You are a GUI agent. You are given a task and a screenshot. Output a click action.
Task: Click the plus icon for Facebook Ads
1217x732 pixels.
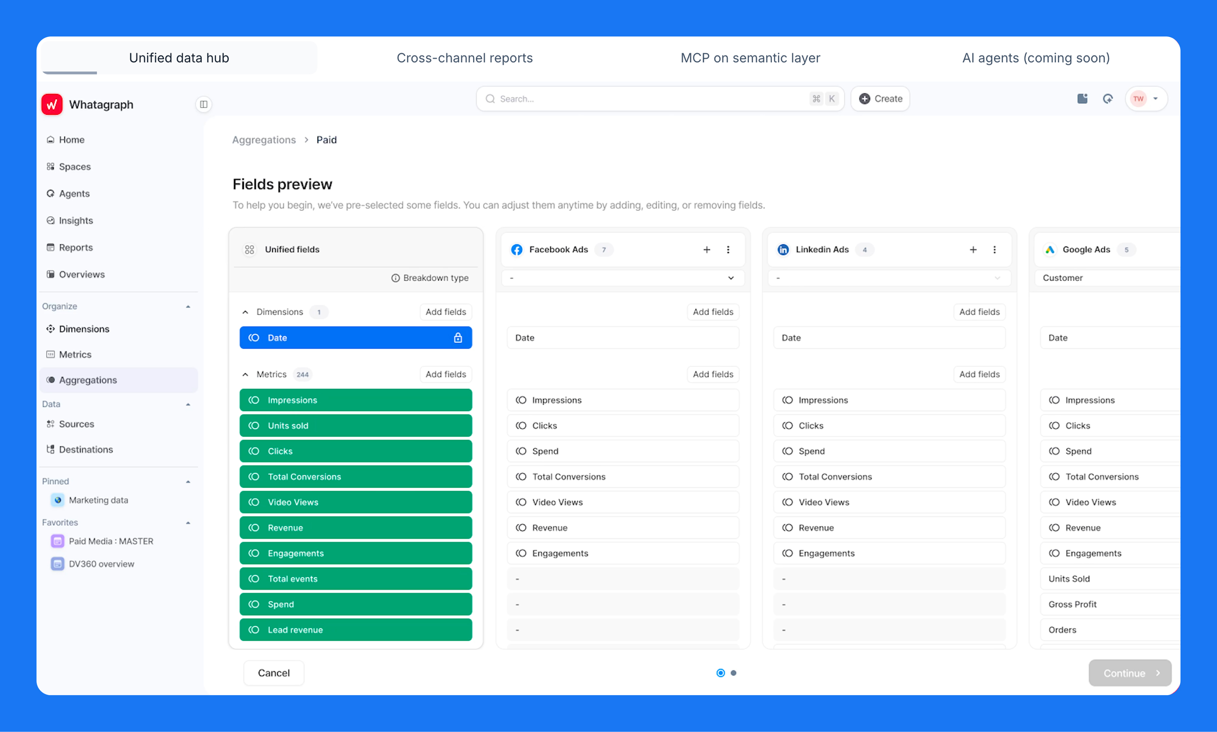[x=706, y=249]
